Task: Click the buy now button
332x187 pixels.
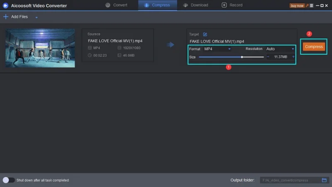Action: click(297, 5)
